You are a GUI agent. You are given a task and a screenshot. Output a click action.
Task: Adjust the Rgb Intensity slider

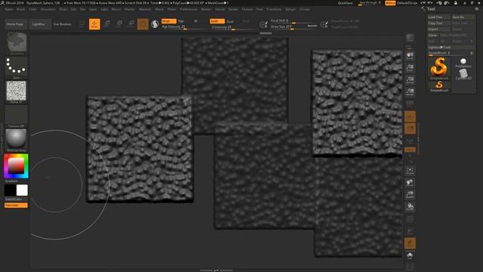(183, 27)
